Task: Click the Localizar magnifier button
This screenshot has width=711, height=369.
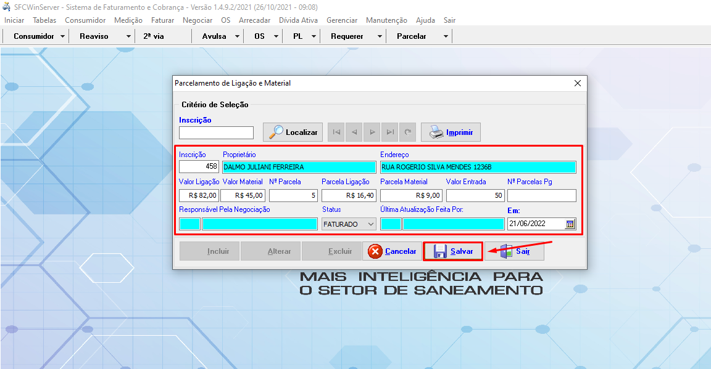Action: click(293, 132)
